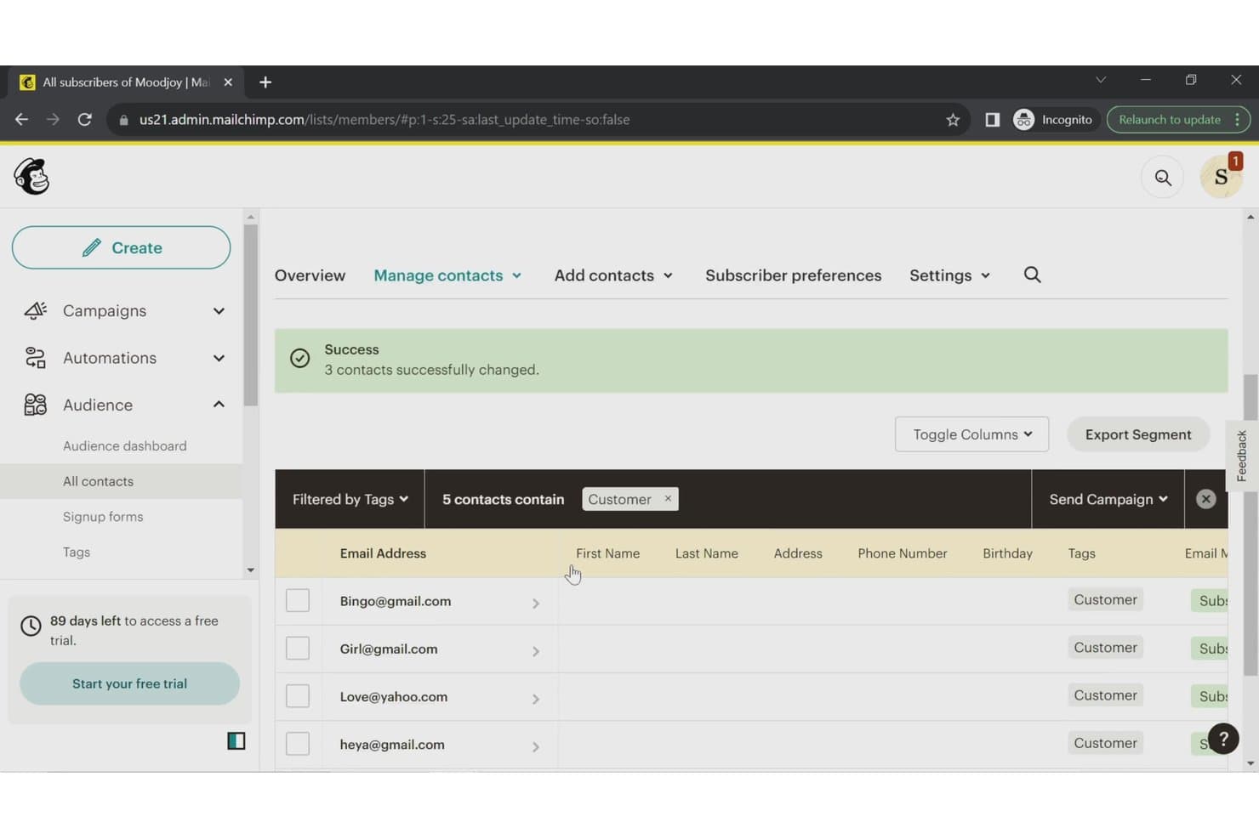Select the checkbox for Love@yahoo.com
This screenshot has width=1259, height=839.
coord(298,695)
